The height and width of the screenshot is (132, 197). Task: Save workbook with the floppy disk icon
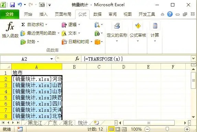point(12,5)
